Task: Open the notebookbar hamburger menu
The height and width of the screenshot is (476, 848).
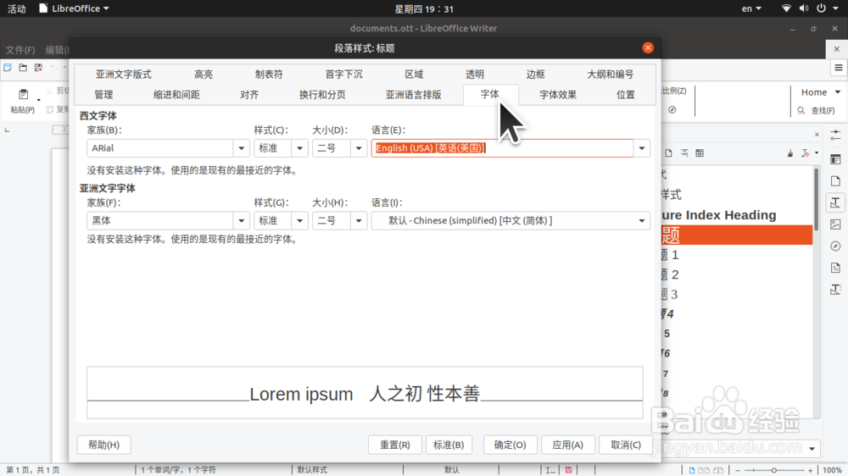Action: 839,68
